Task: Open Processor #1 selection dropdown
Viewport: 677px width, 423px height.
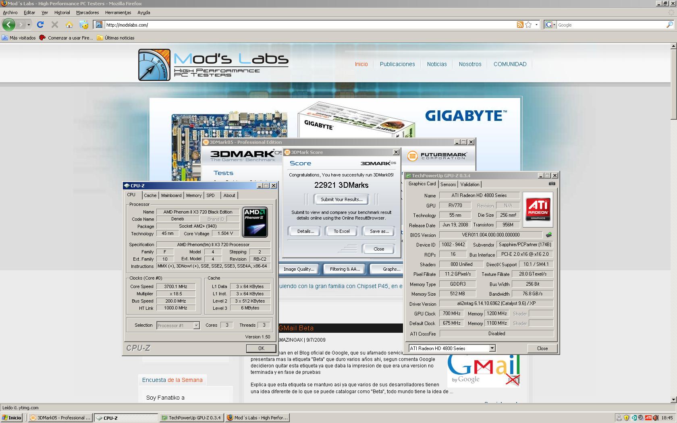Action: pos(178,326)
